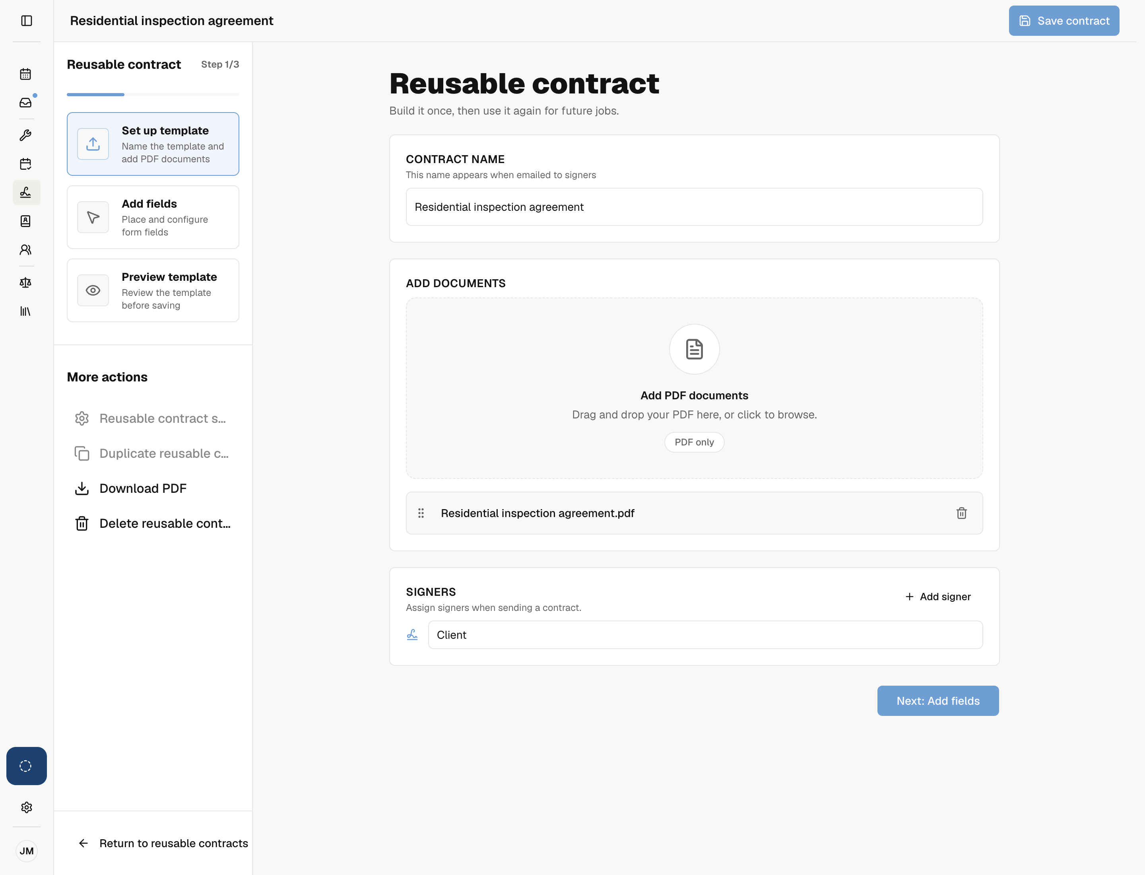1145x875 pixels.
Task: Click the Add PDF documents drop zone text
Action: pos(694,396)
